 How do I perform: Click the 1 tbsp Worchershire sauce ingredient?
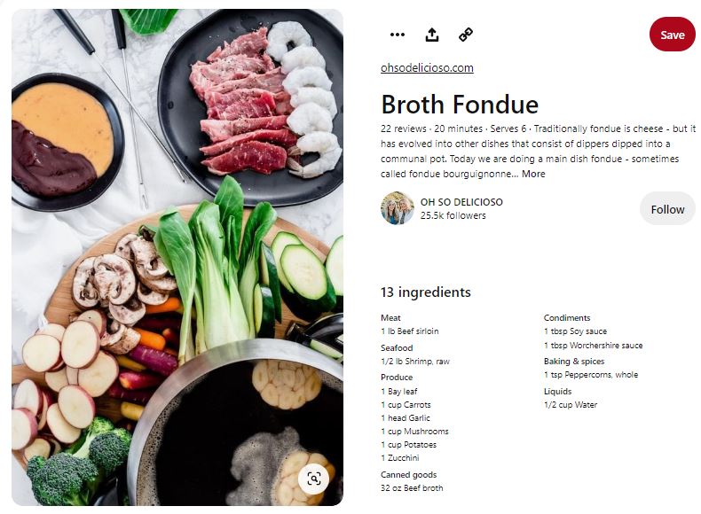coord(594,346)
